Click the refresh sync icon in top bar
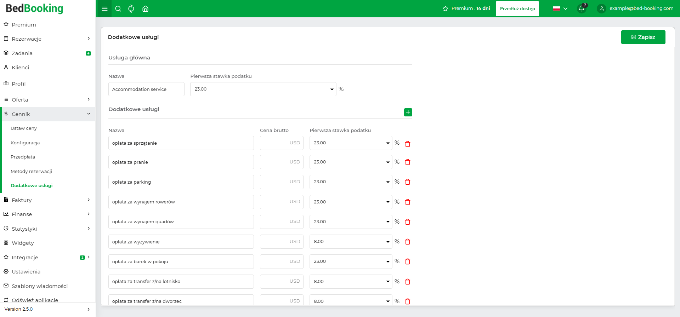This screenshot has height=317, width=680. (x=131, y=9)
